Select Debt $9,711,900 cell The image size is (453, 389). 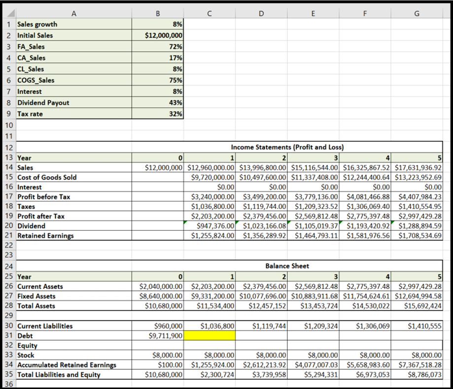pyautogui.click(x=158, y=336)
